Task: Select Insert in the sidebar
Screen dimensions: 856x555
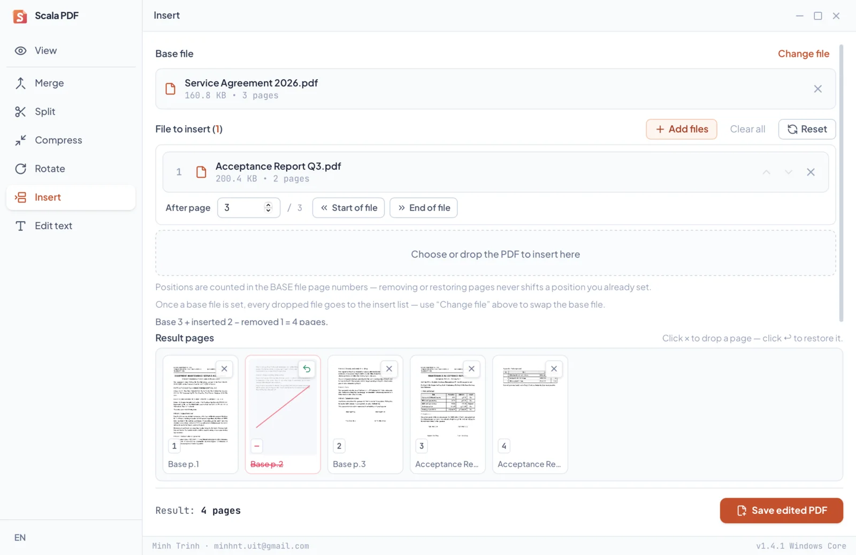Action: pyautogui.click(x=71, y=197)
